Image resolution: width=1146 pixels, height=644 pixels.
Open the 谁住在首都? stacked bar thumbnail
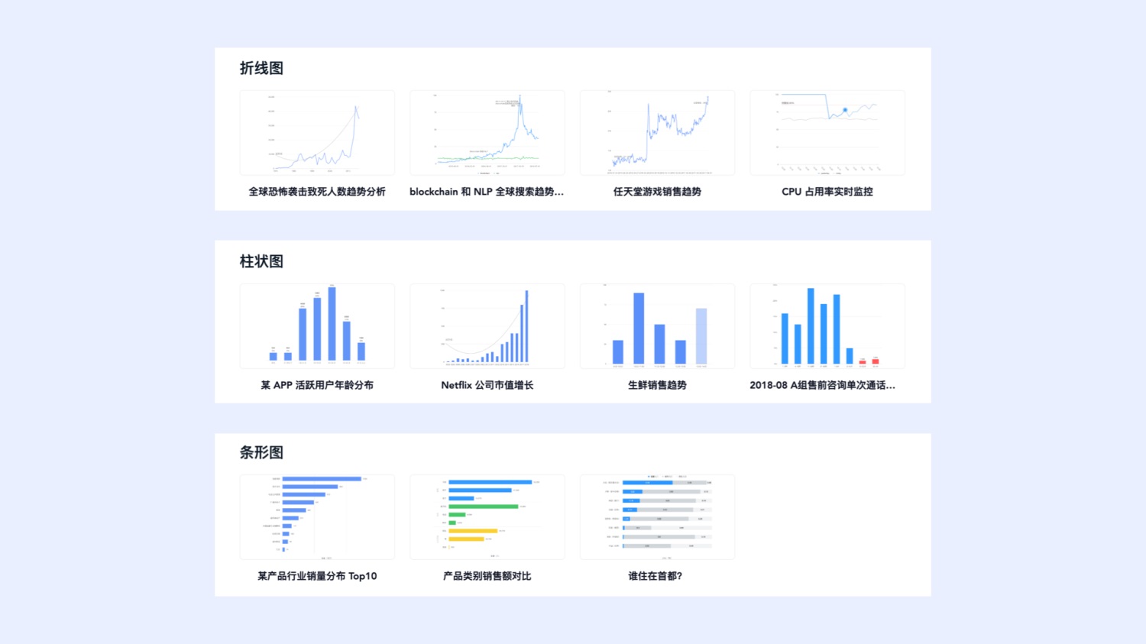[657, 517]
